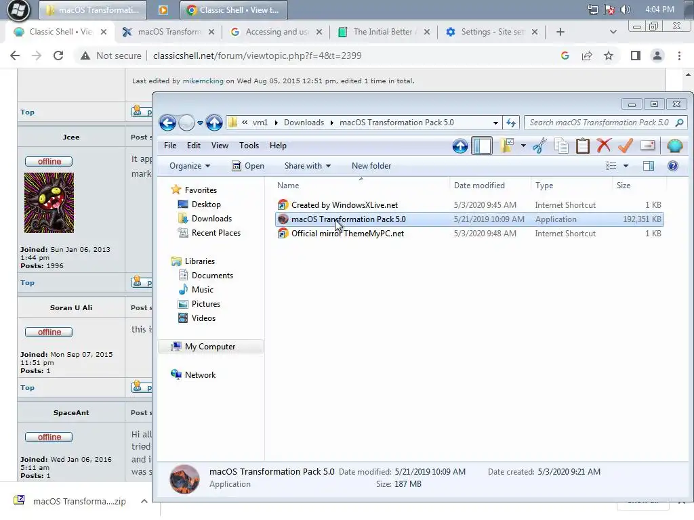The width and height of the screenshot is (694, 520).
Task: Select macOS Transformation Pack 5.0 application file
Action: click(469, 219)
